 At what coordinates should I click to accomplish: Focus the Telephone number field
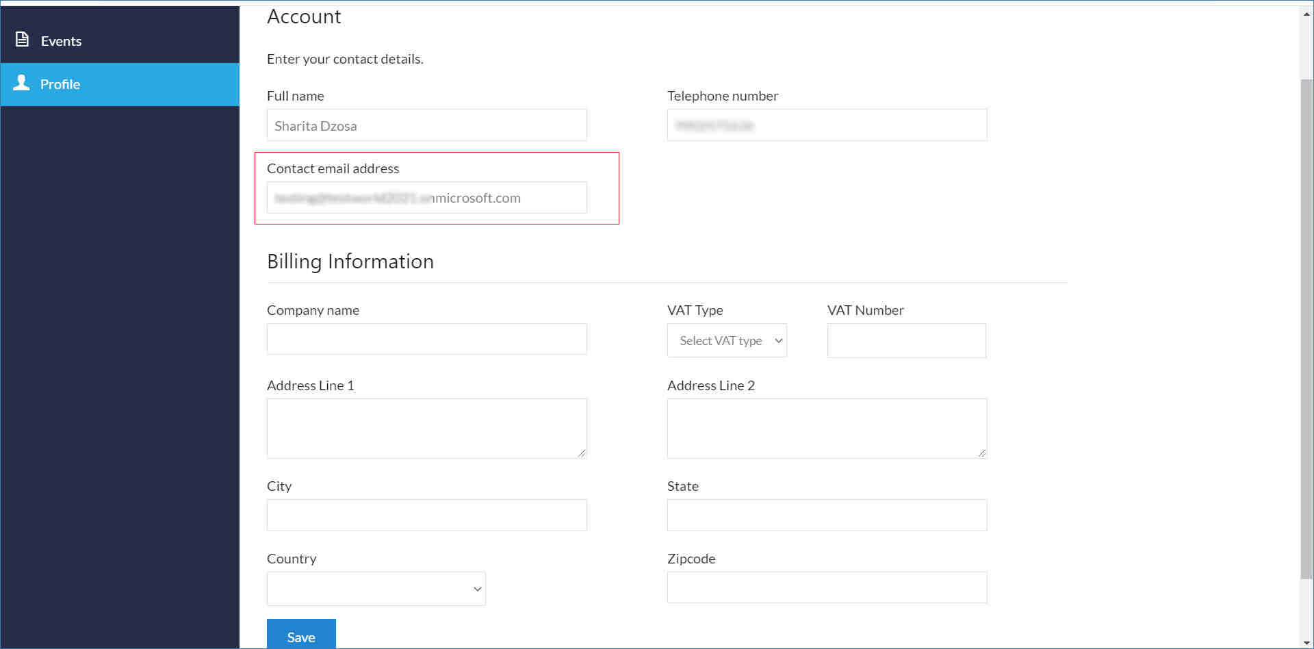(x=827, y=125)
